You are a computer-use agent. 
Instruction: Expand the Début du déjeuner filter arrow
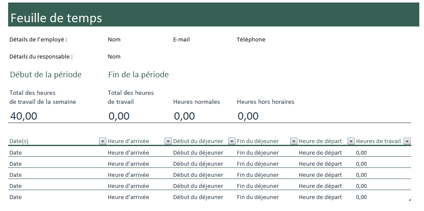(232, 141)
